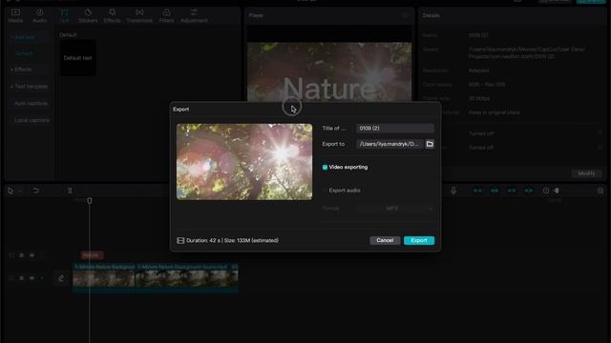This screenshot has width=611, height=343.
Task: Undo using timeline toolbar arrow
Action: click(x=35, y=191)
